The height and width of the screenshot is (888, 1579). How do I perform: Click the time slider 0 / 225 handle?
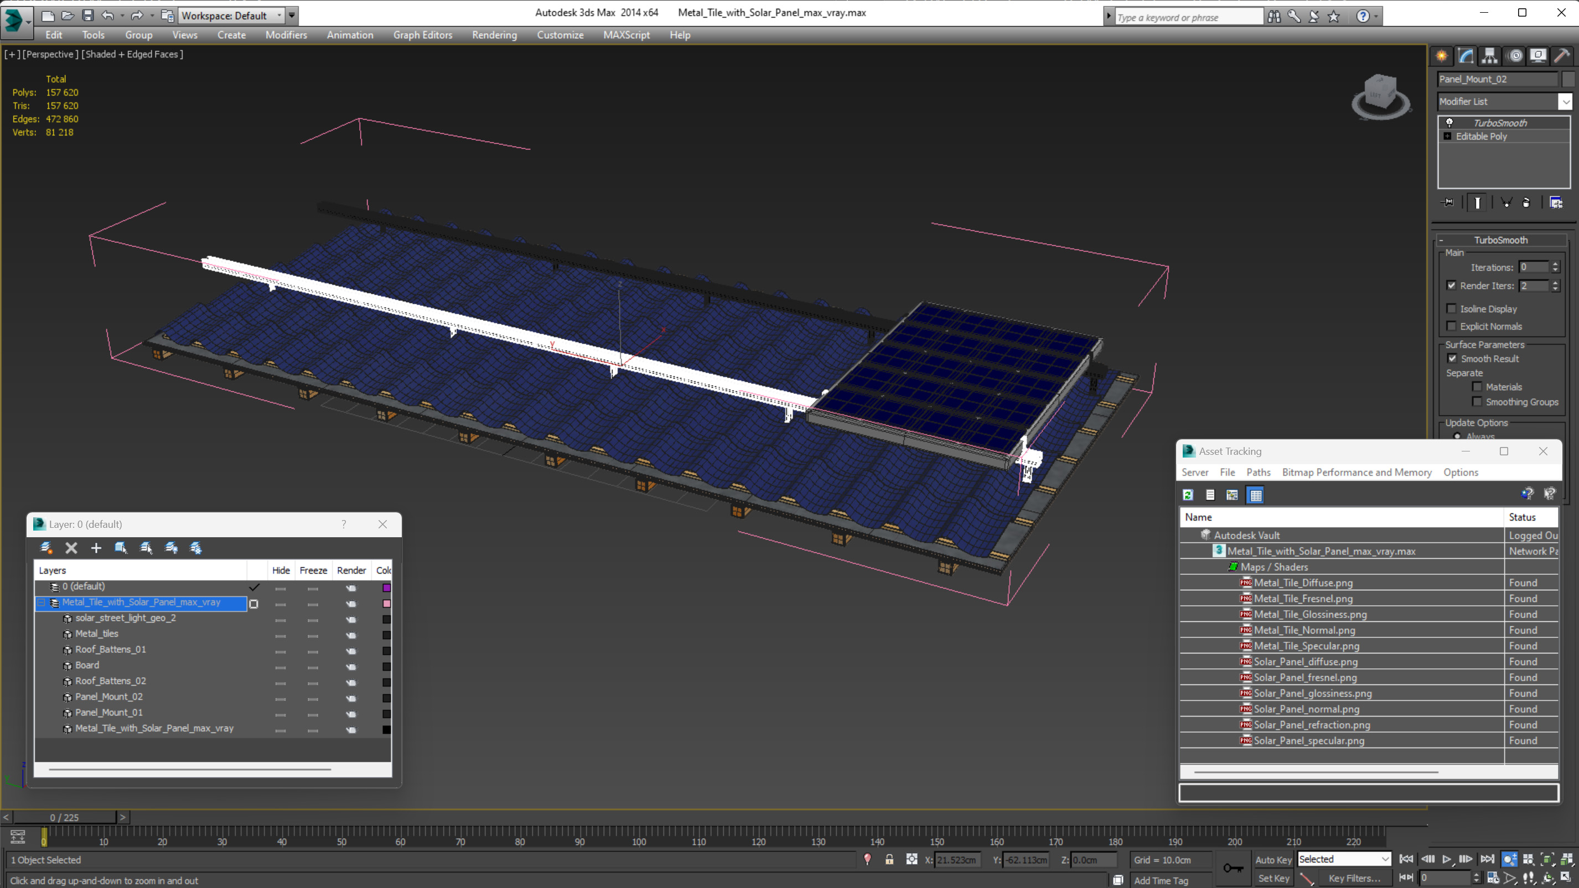(x=64, y=817)
